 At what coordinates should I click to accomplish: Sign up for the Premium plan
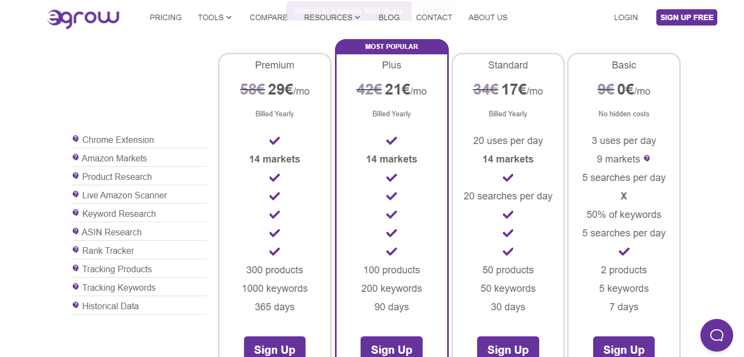coord(275,348)
